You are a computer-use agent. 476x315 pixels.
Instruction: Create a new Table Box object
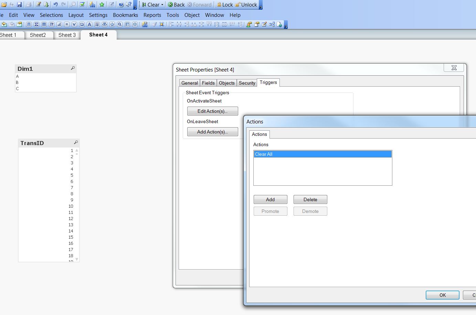44,24
